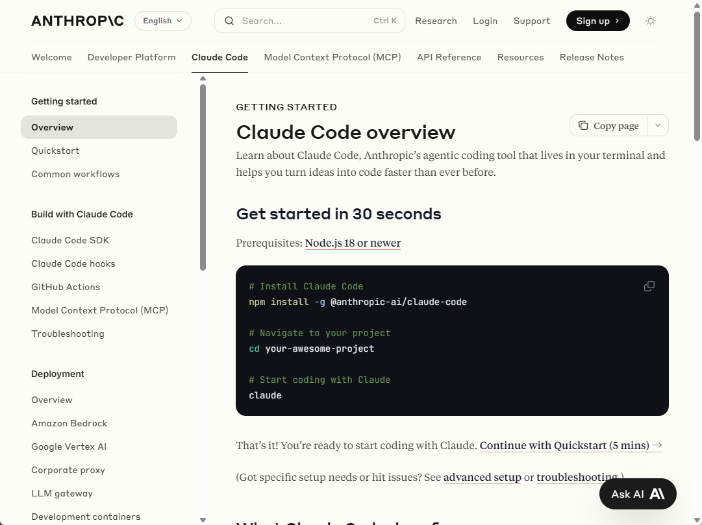Click the page scrollbar up arrow
702x525 pixels.
coord(697,5)
